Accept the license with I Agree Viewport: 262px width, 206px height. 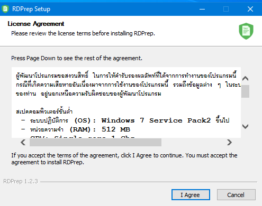pos(191,195)
